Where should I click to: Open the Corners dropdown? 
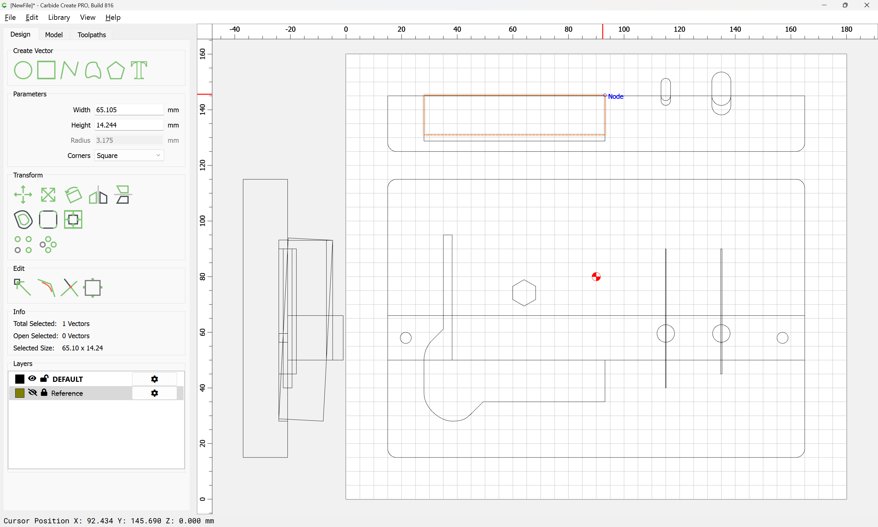[129, 156]
